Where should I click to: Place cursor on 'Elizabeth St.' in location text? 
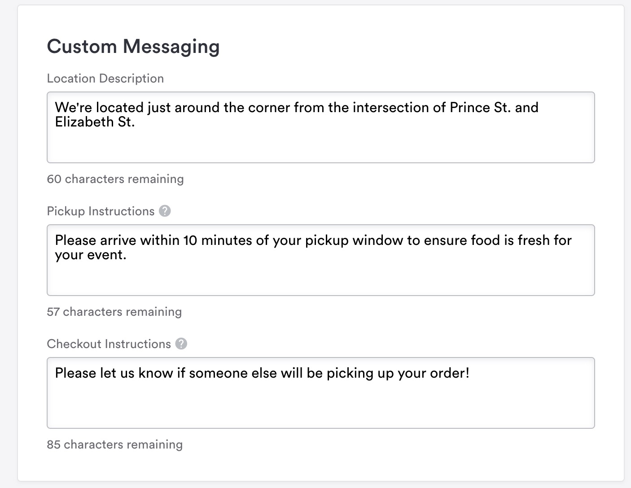point(95,122)
